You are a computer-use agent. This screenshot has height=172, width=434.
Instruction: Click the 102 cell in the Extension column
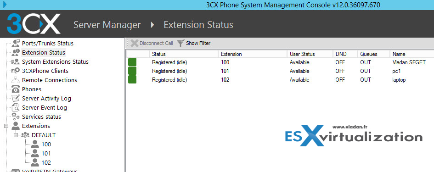pos(225,80)
